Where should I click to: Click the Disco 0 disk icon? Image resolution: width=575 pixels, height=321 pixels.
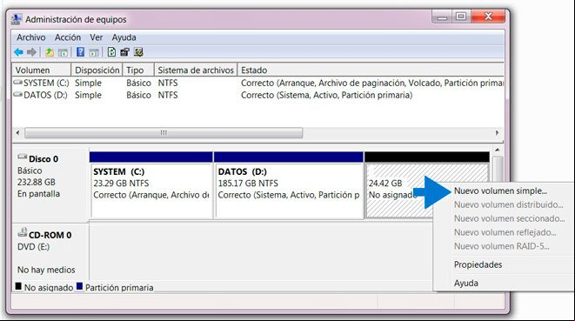click(23, 157)
